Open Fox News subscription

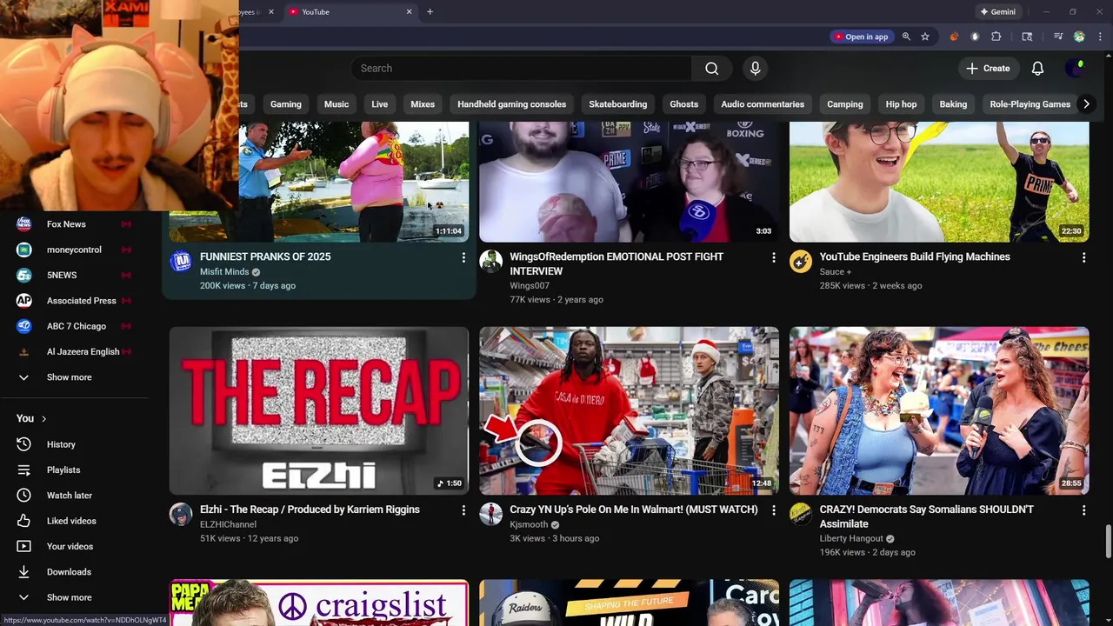tap(74, 224)
